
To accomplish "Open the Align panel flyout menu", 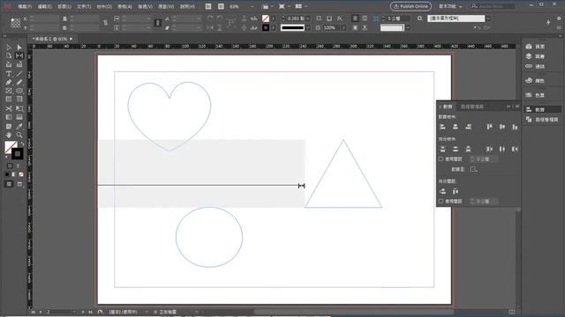I will (517, 107).
